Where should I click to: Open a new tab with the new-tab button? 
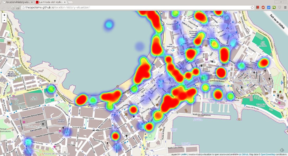pos(70,2)
